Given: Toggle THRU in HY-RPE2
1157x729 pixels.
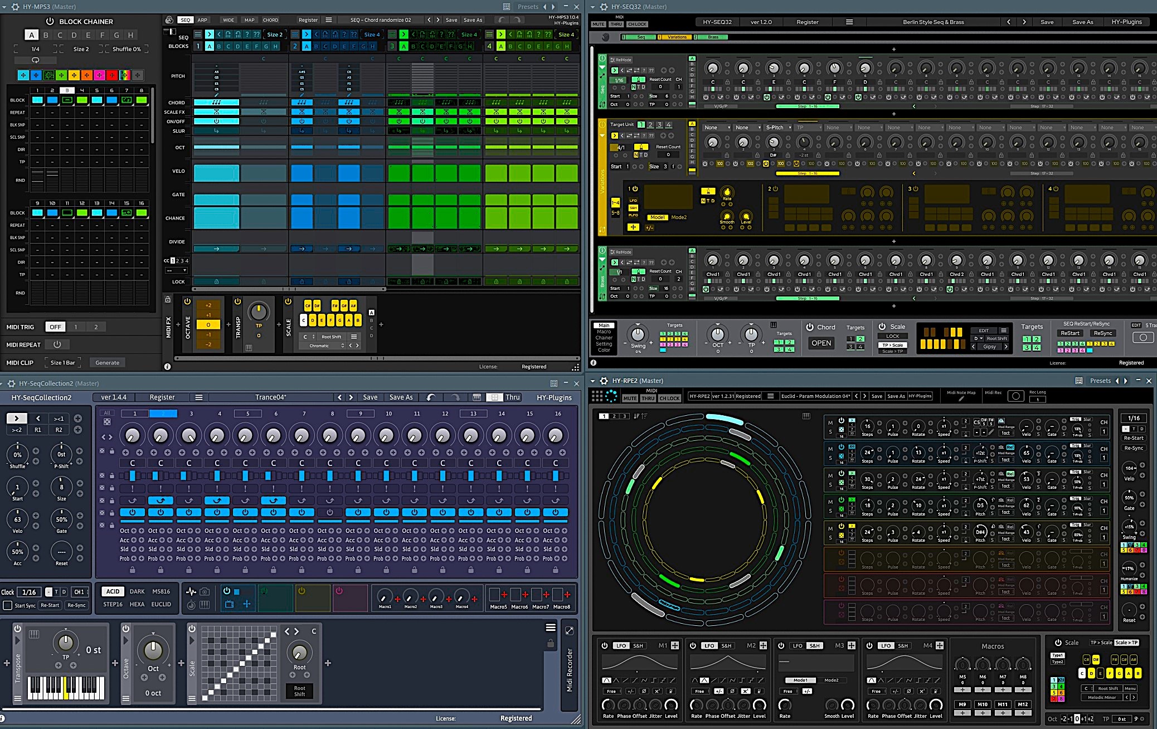Looking at the screenshot, I should click(x=648, y=398).
